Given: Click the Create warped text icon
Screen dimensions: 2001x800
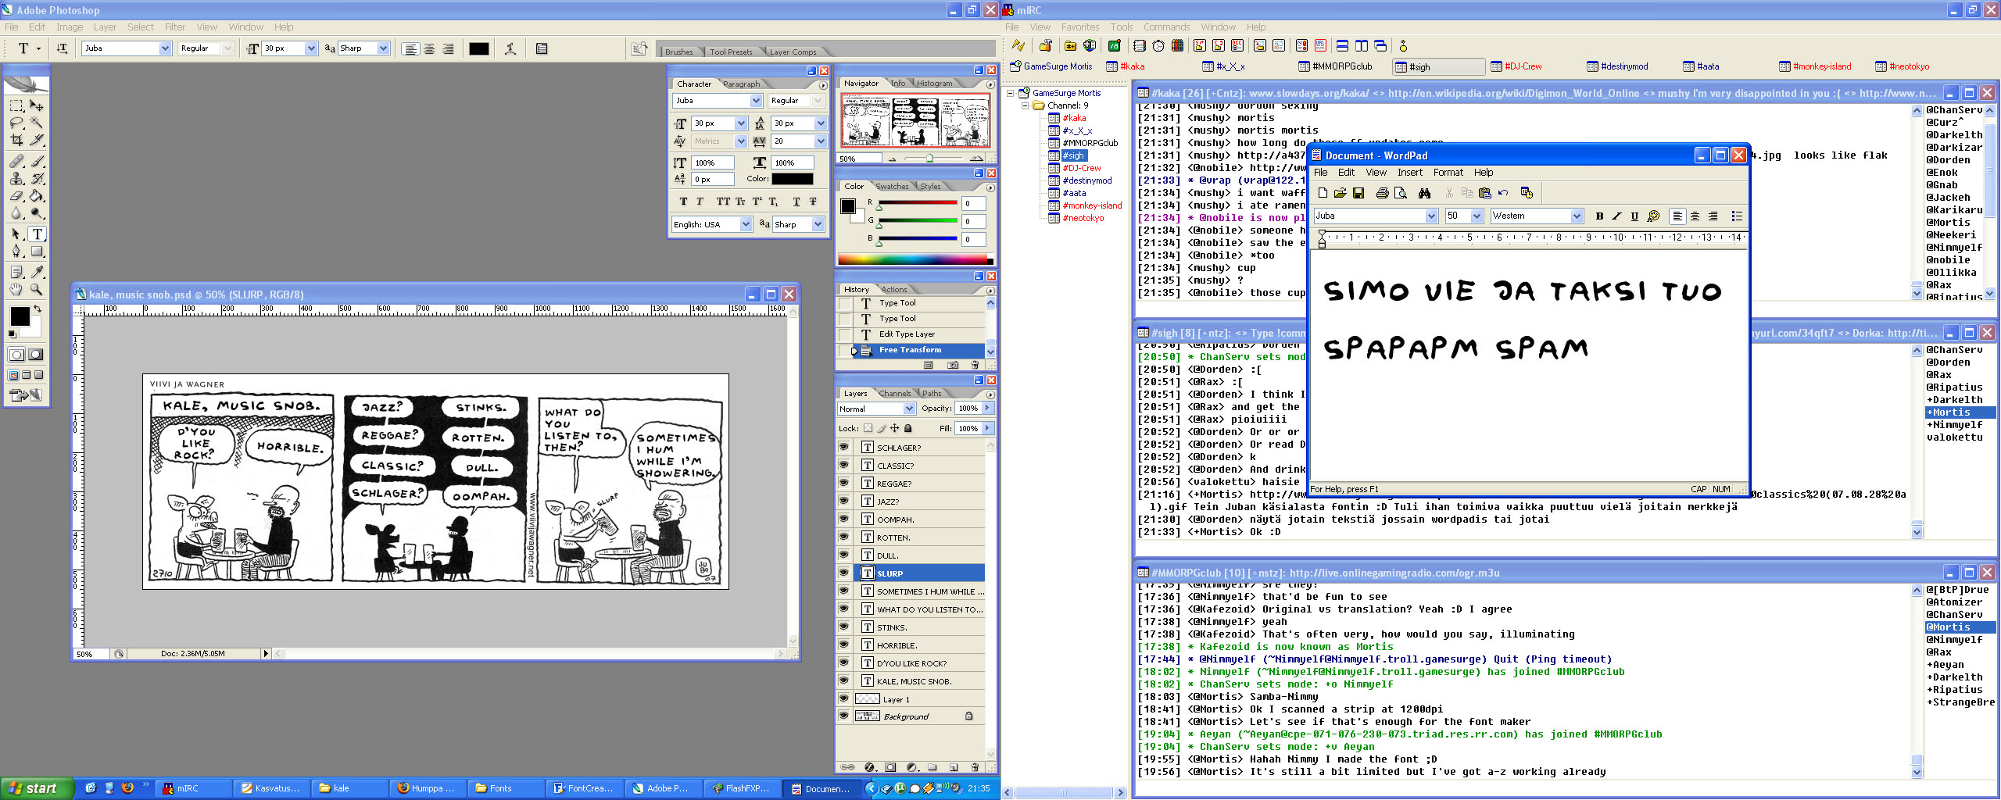Looking at the screenshot, I should [x=510, y=48].
